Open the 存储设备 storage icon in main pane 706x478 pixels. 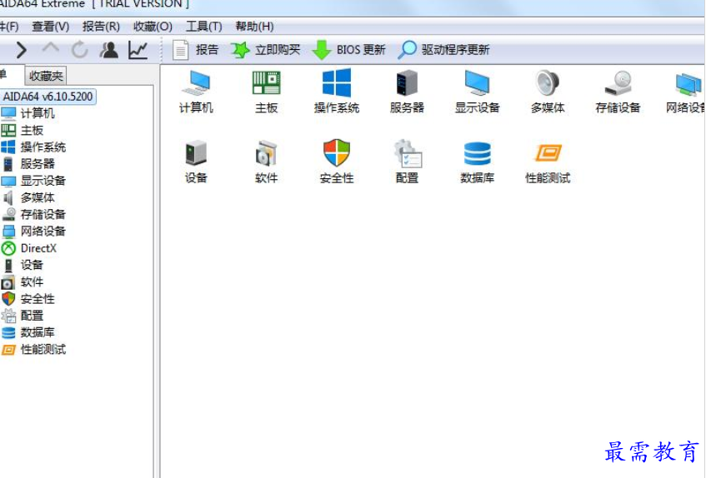pos(618,92)
